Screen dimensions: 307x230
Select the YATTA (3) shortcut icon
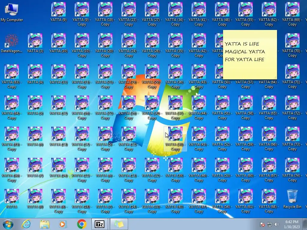click(35, 43)
